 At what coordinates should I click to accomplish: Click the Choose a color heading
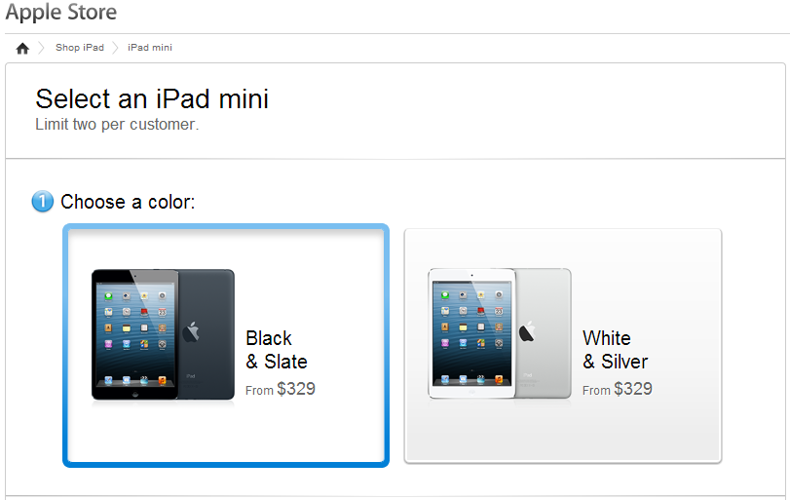click(128, 202)
